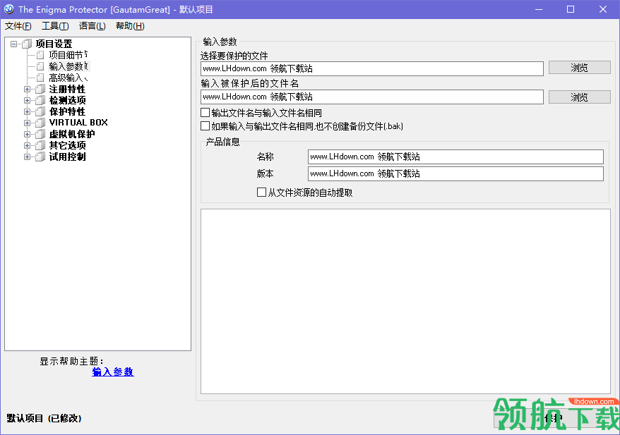
Task: Click the folder icon beside 其它选项
Action: click(x=40, y=145)
